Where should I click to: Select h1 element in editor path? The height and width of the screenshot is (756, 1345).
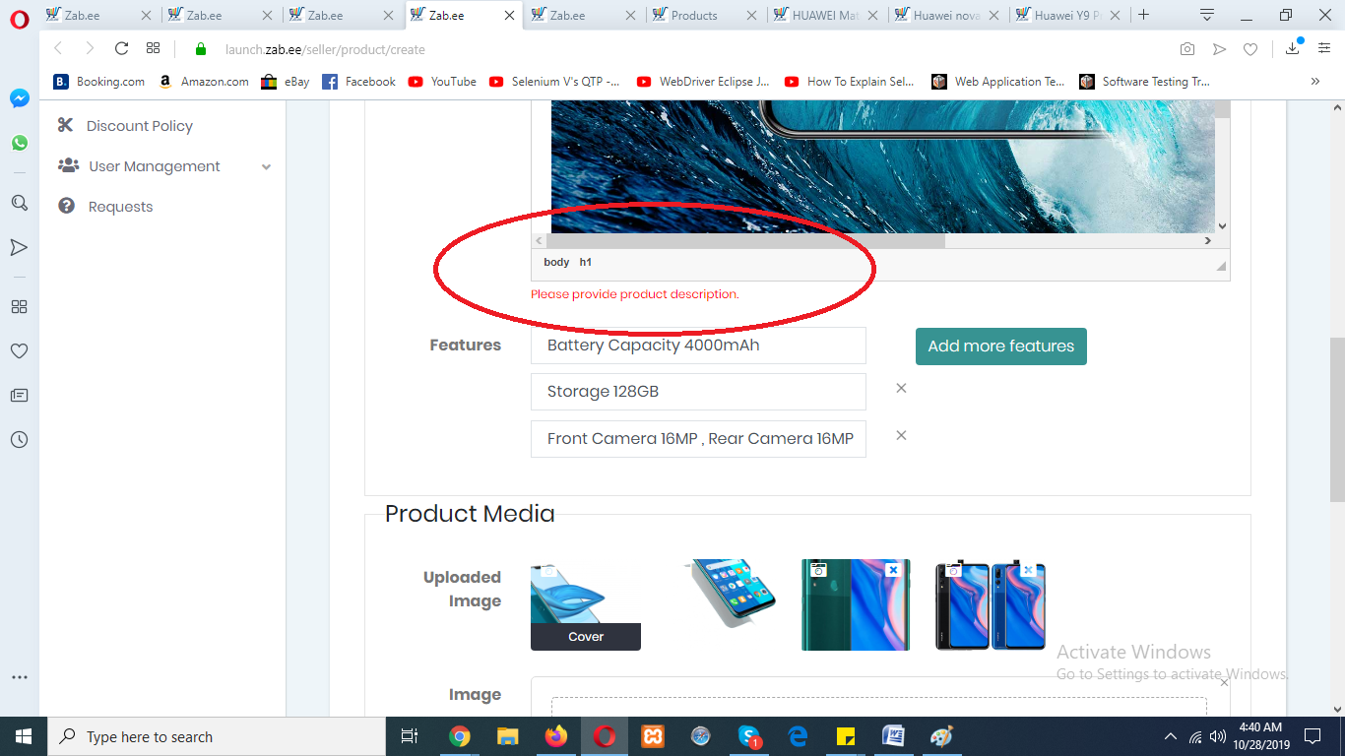(x=586, y=263)
